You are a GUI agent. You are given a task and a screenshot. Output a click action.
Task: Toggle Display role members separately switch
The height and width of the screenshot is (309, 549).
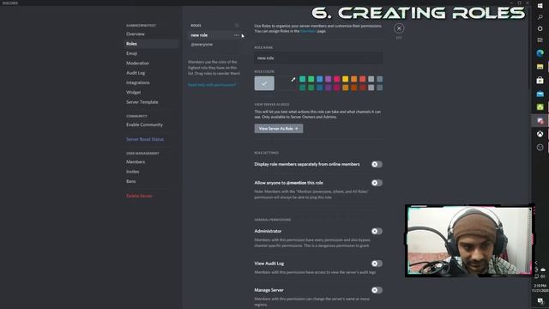(377, 164)
